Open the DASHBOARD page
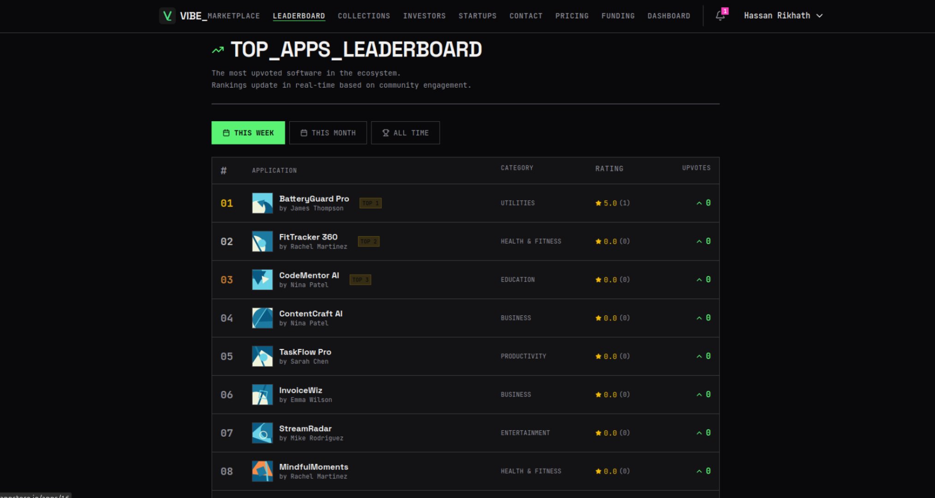This screenshot has height=498, width=935. coord(669,16)
